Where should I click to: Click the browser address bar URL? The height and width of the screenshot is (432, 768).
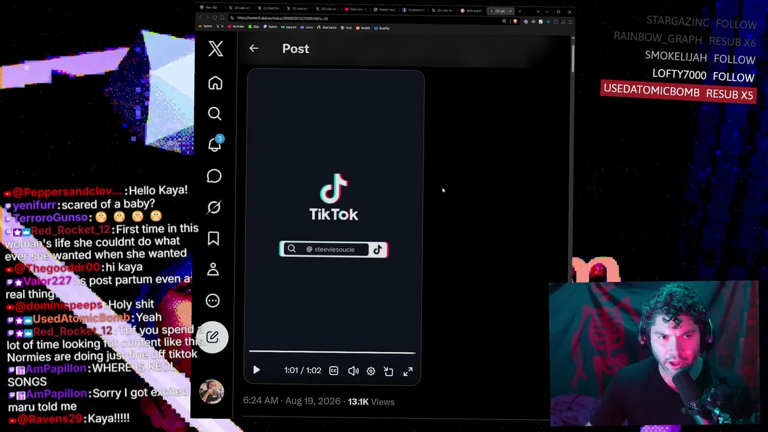coord(282,19)
